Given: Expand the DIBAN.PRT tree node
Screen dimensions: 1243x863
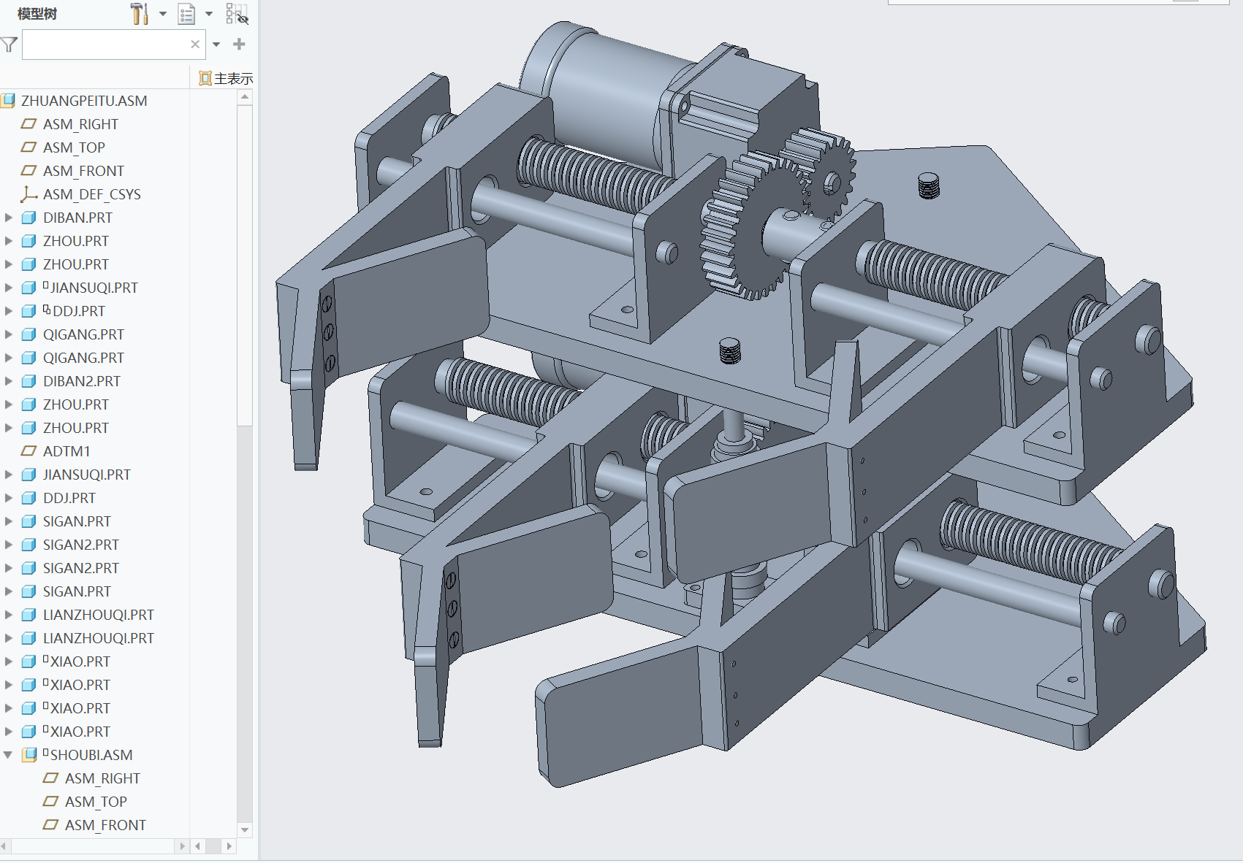Looking at the screenshot, I should tap(9, 218).
